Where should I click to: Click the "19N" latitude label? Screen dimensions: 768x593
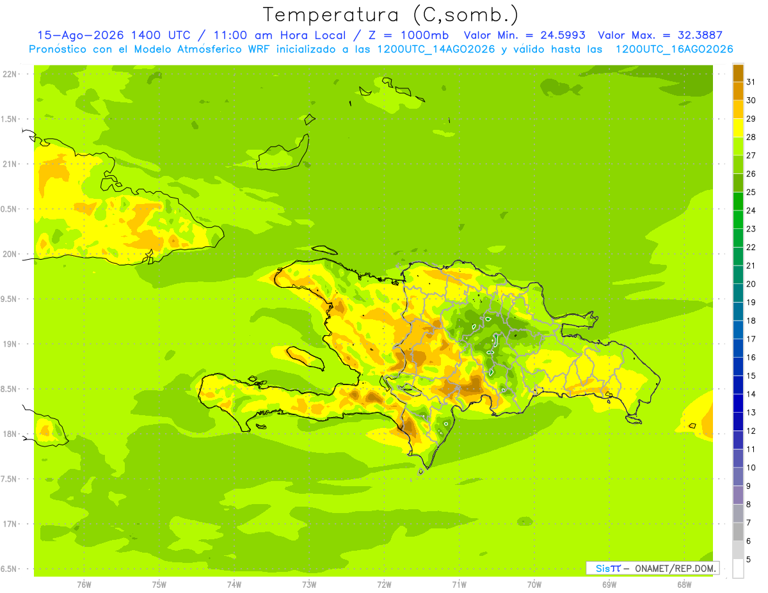coord(10,344)
